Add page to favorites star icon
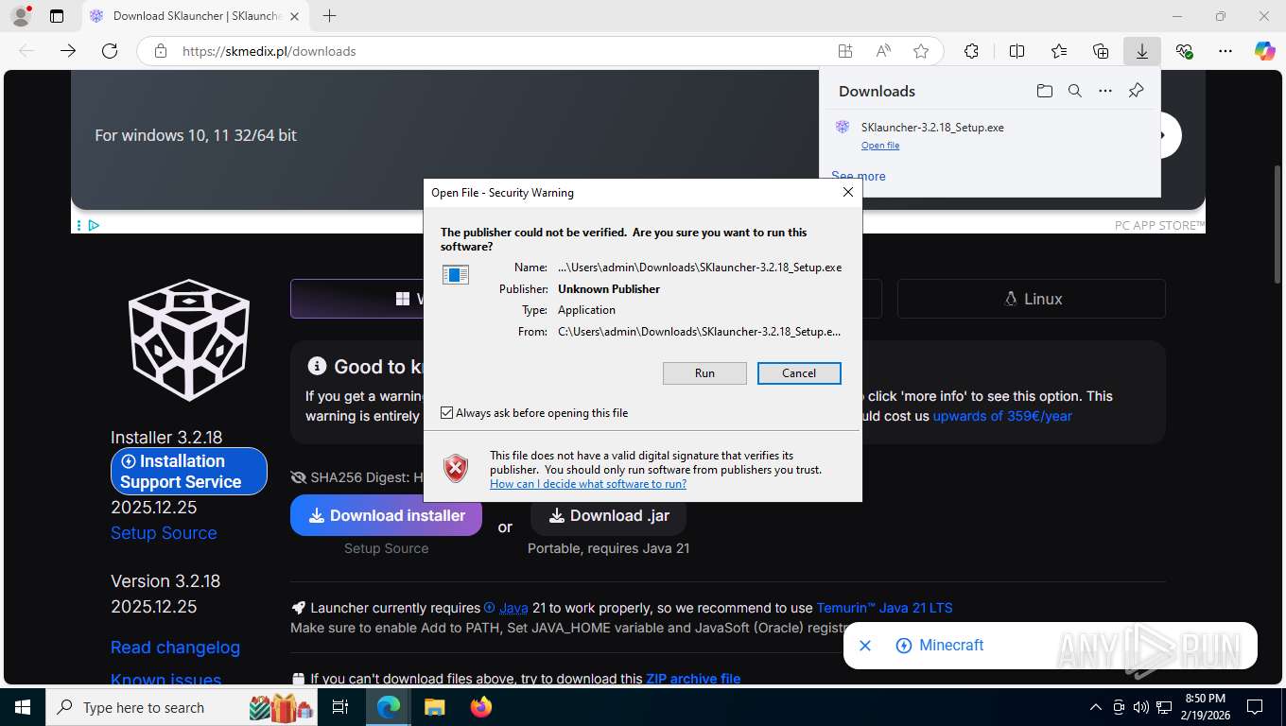The image size is (1286, 726). 921,51
